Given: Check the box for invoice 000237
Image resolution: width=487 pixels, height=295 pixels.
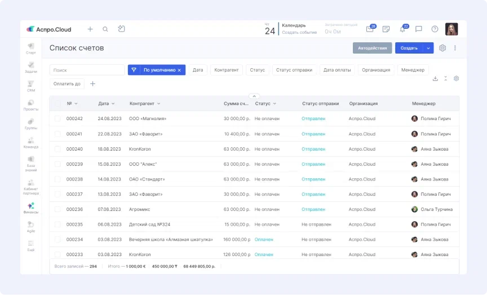Looking at the screenshot, I should click(57, 194).
